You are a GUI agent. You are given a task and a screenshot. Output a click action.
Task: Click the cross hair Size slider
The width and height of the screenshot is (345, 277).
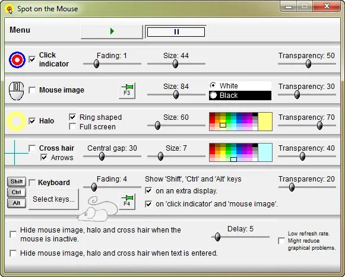pos(176,157)
